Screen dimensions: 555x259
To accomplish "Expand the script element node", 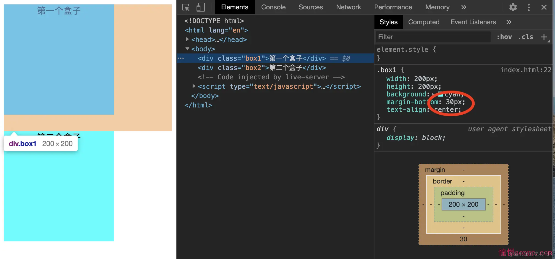I will pyautogui.click(x=194, y=86).
